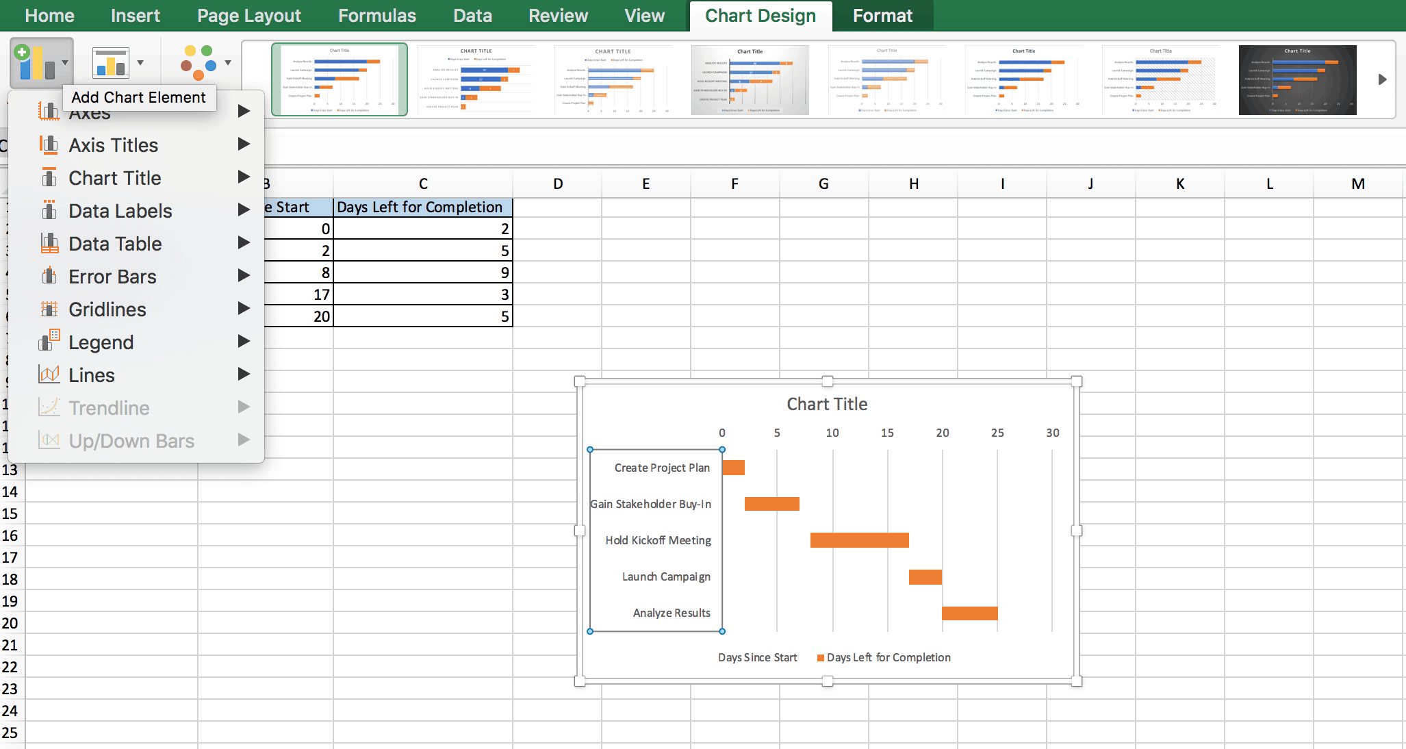
Task: Select the Data Labels option
Action: click(121, 210)
